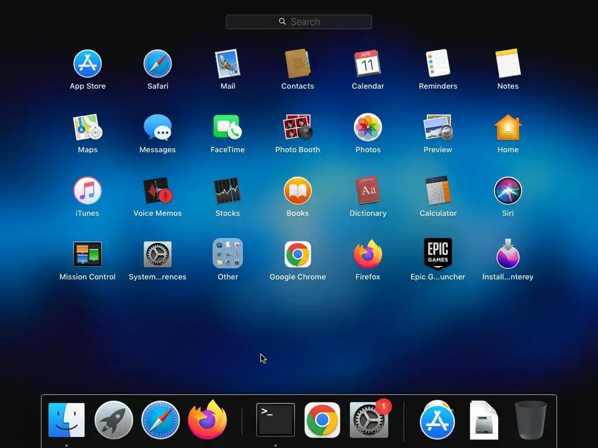Screen dimensions: 598x448
Task: Expand the Other folder
Action: point(228,253)
